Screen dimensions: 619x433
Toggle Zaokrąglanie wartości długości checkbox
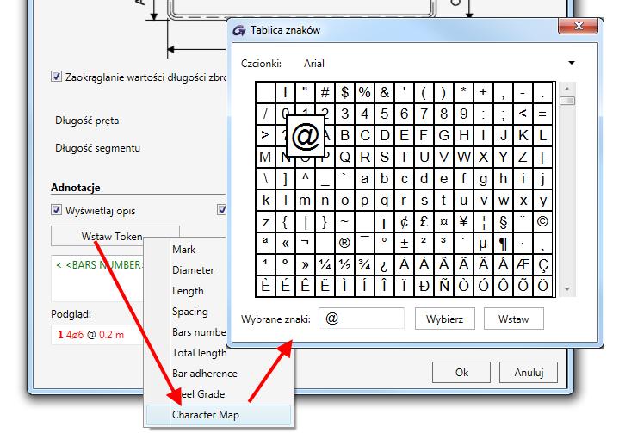tap(57, 76)
